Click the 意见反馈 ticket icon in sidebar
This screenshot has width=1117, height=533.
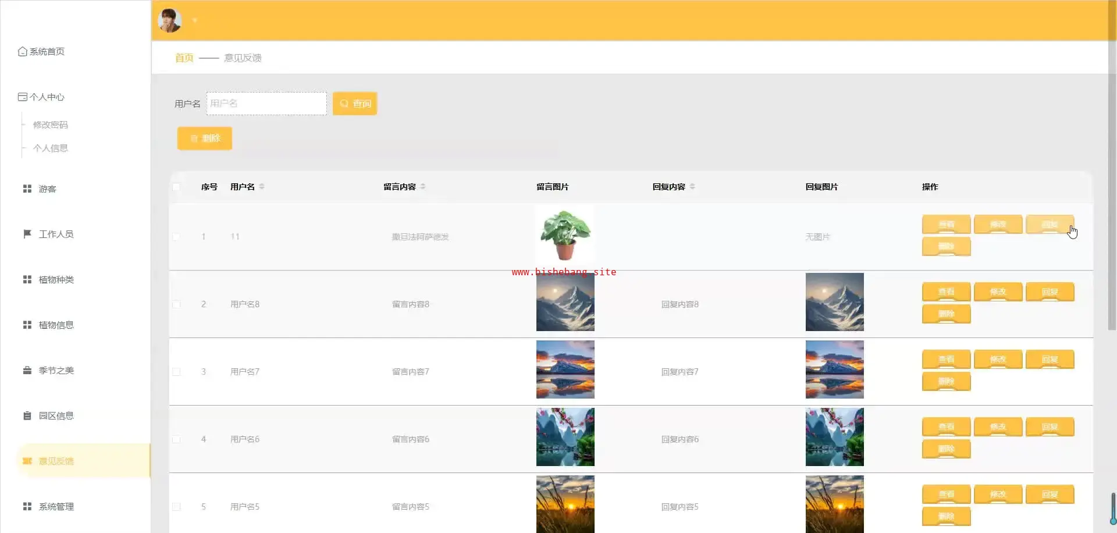[x=27, y=461]
